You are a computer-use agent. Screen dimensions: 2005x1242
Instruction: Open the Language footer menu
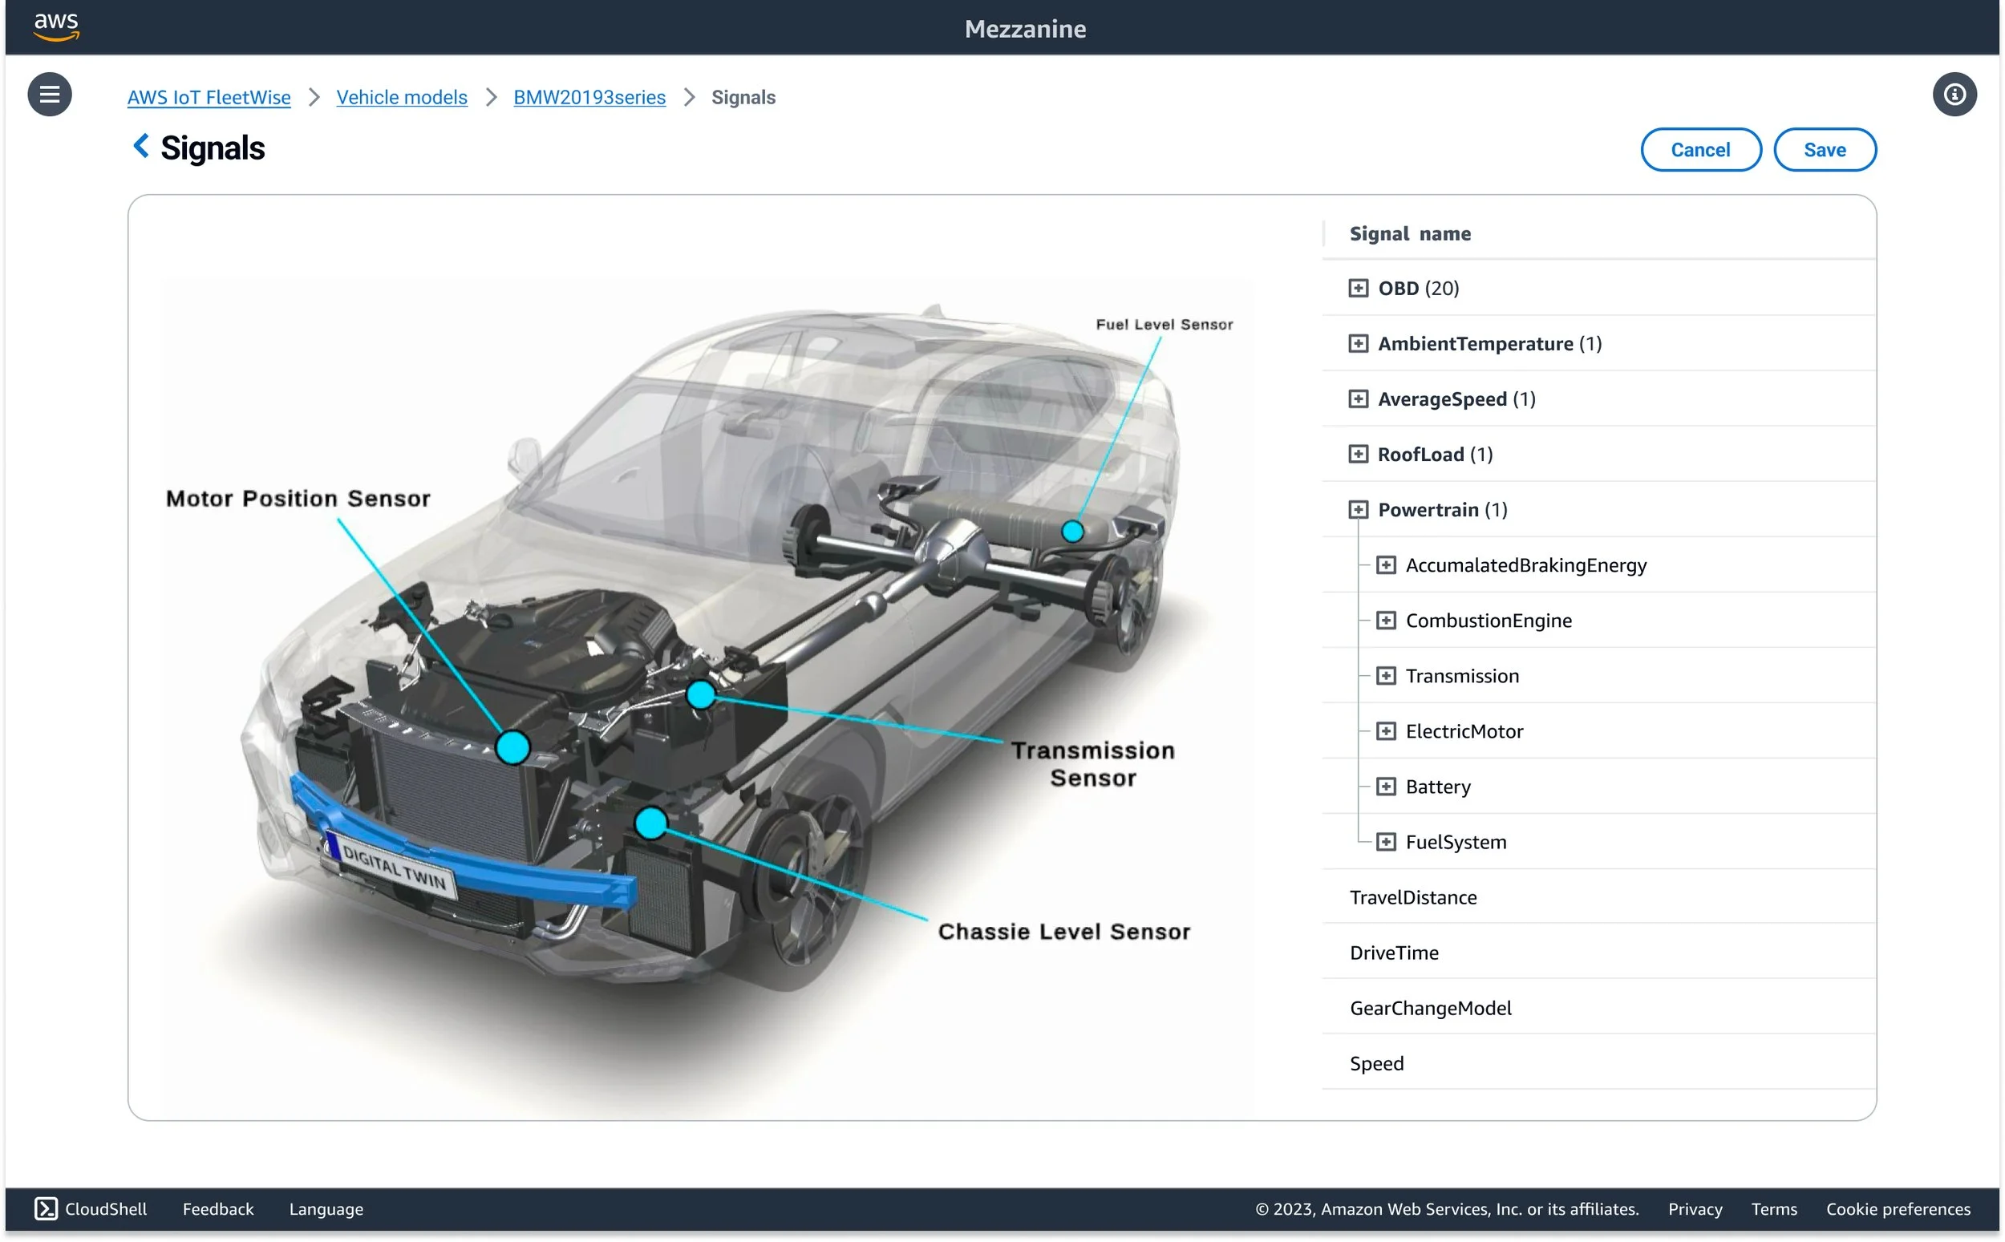coord(326,1208)
